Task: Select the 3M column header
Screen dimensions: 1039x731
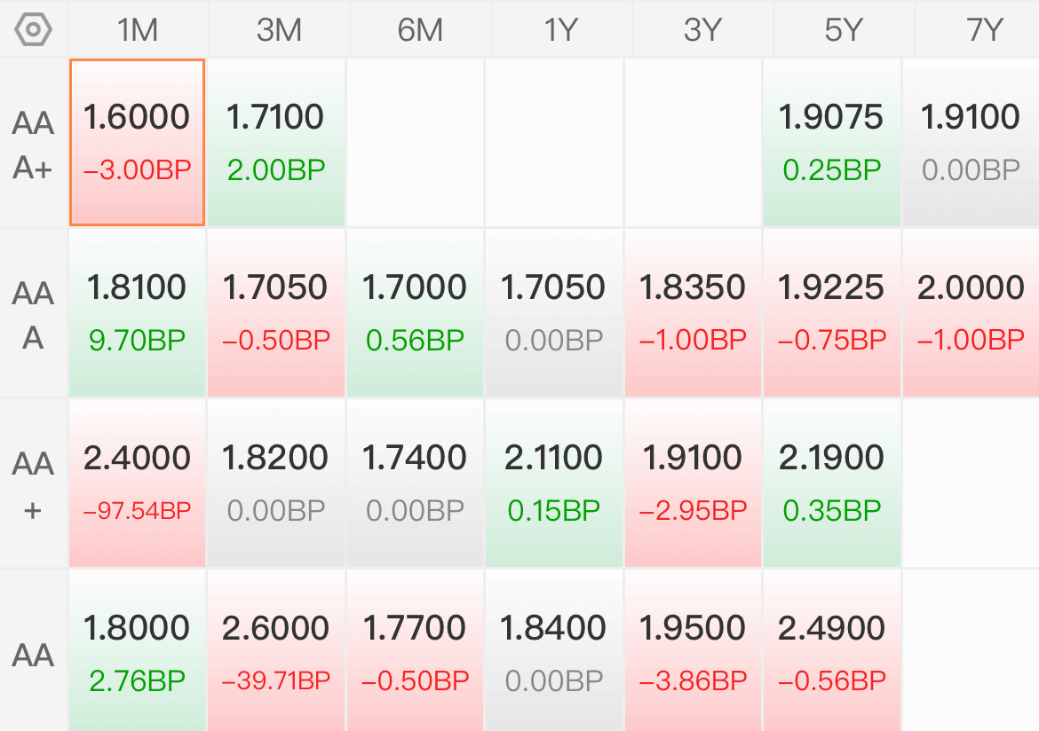Action: click(279, 30)
